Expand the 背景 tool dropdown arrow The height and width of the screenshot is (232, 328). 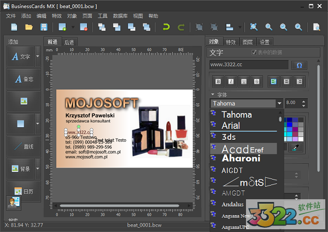coord(38,169)
